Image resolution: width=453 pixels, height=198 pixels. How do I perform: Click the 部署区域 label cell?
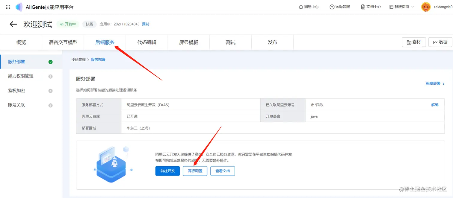99,128
